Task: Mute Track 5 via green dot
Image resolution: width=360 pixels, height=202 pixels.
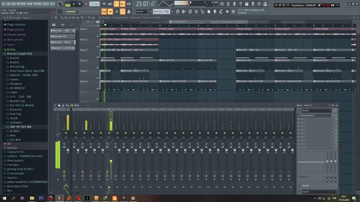Action: point(98,78)
